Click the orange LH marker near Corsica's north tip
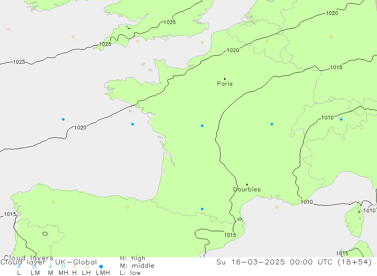This screenshot has width=377, height=276. pos(351,203)
